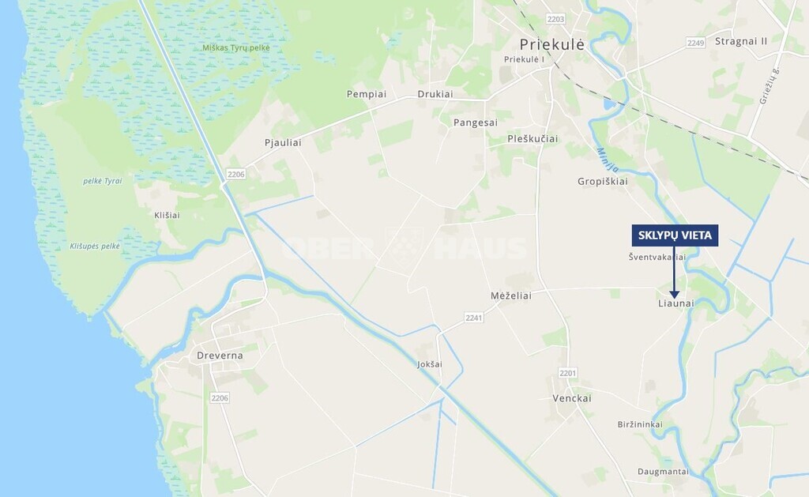Click the Gropiškiai place label

pyautogui.click(x=603, y=182)
